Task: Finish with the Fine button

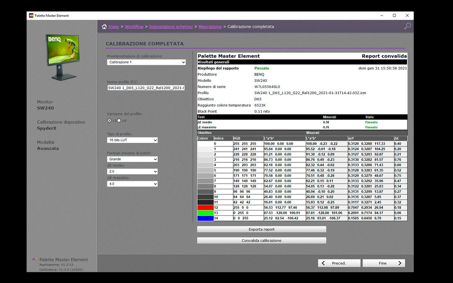Action: tap(384, 263)
